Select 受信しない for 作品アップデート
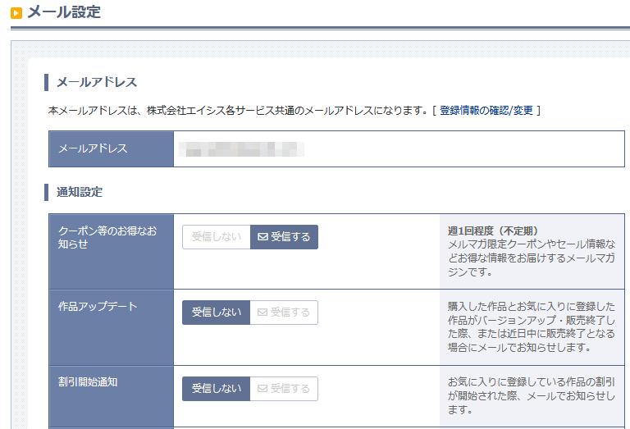Image resolution: width=630 pixels, height=429 pixels. tap(217, 313)
